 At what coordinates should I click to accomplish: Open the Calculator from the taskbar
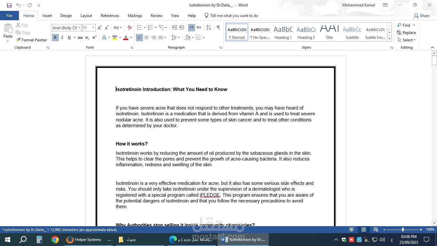point(39,240)
